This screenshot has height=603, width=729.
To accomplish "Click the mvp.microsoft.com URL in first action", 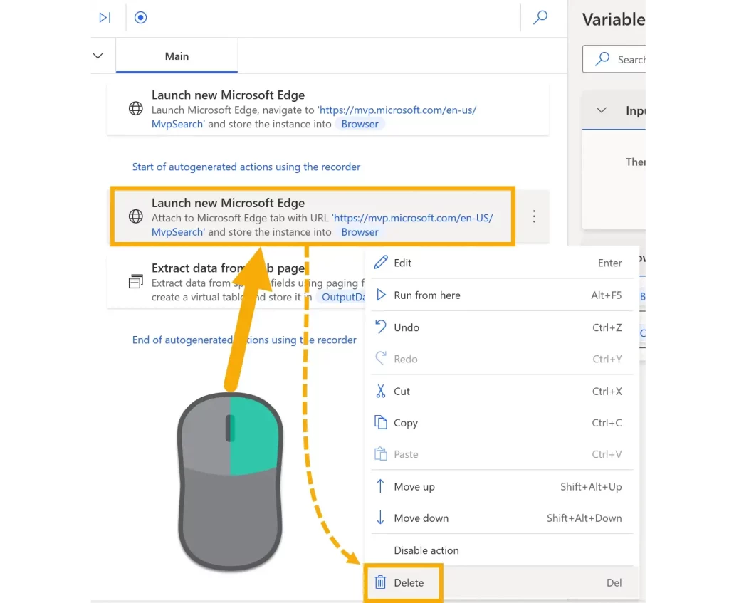I will [399, 110].
